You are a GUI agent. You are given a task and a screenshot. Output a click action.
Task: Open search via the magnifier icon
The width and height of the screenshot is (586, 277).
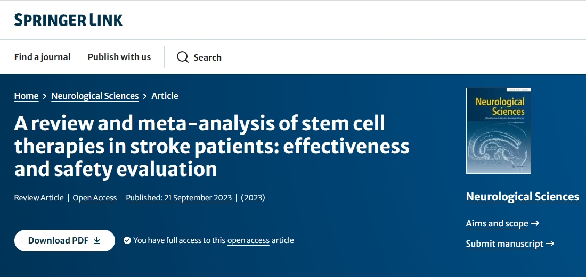(183, 57)
